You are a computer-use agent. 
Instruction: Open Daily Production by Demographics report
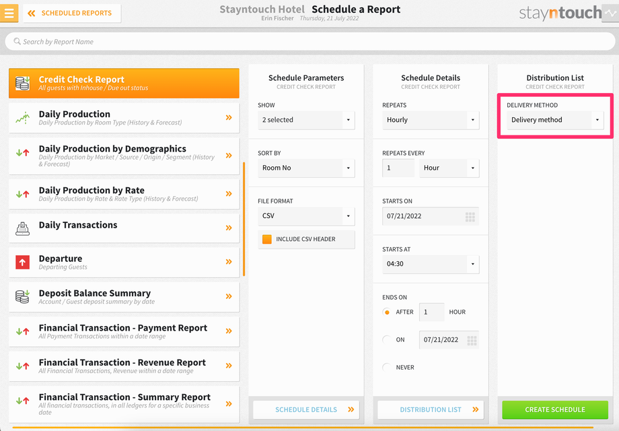(x=124, y=156)
